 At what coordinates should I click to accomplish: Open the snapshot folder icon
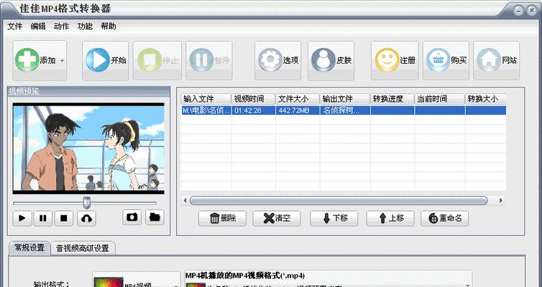pos(155,217)
